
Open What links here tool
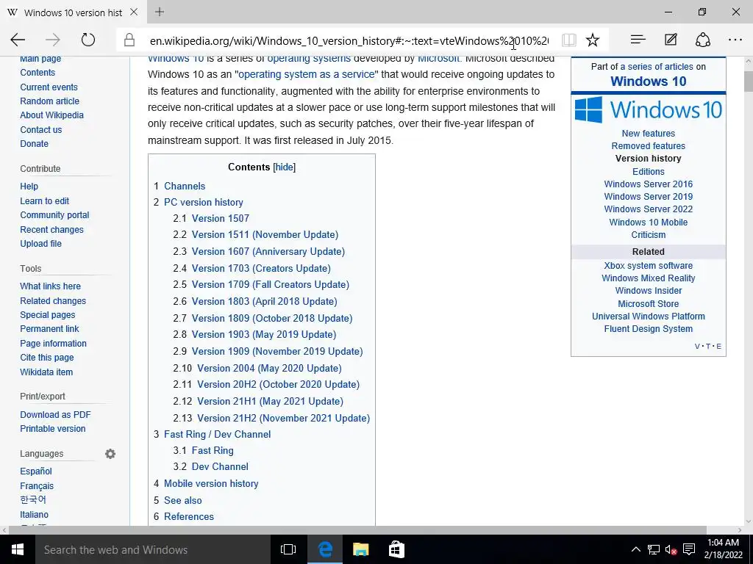coord(51,286)
